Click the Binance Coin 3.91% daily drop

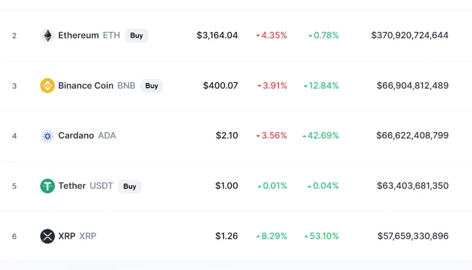tap(272, 85)
